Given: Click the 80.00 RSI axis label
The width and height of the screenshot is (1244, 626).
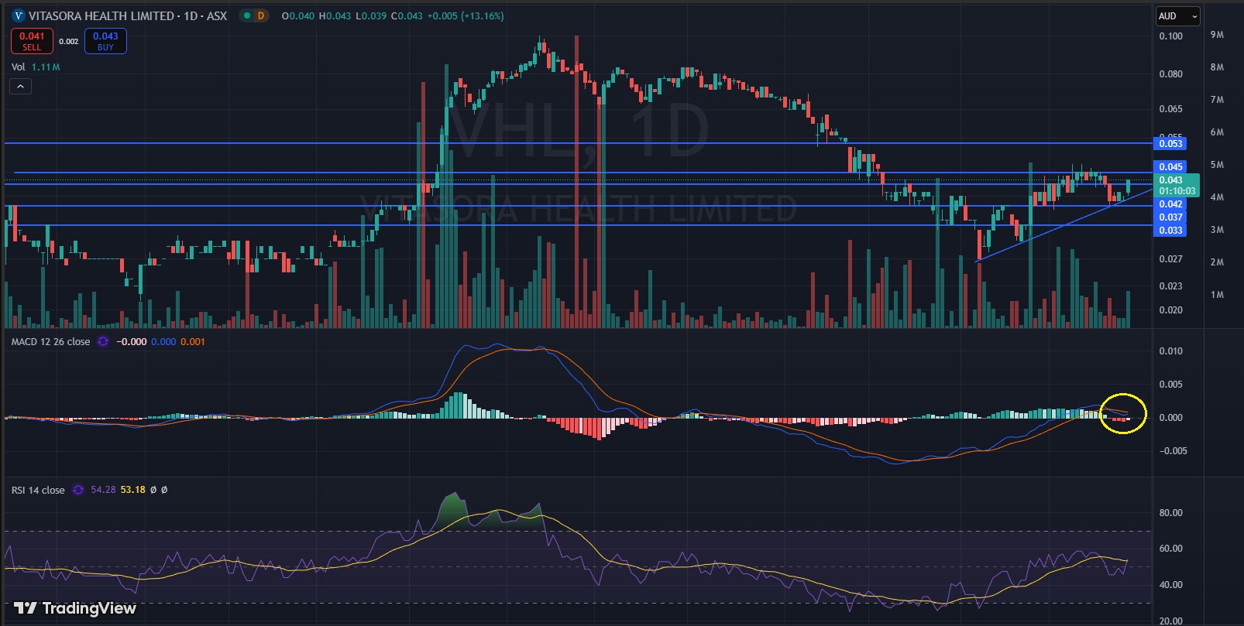Looking at the screenshot, I should pyautogui.click(x=1170, y=513).
